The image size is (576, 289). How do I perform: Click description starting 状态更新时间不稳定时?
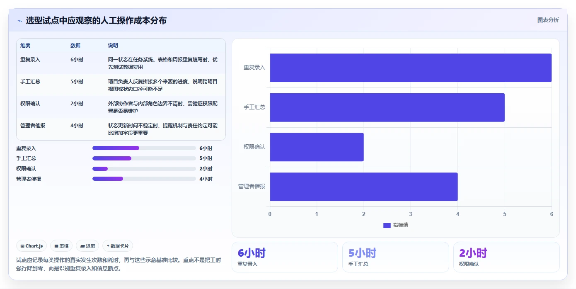pyautogui.click(x=163, y=129)
